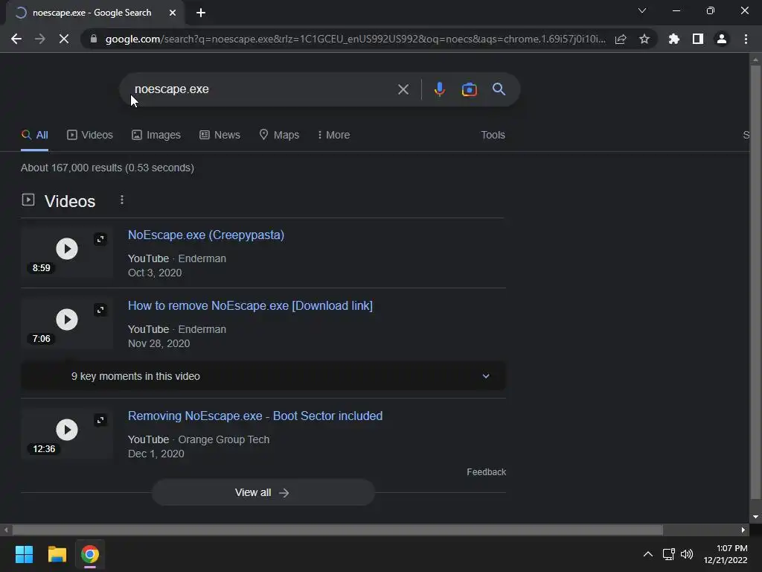The width and height of the screenshot is (762, 572).
Task: Open the Chrome profile icon
Action: tap(722, 39)
